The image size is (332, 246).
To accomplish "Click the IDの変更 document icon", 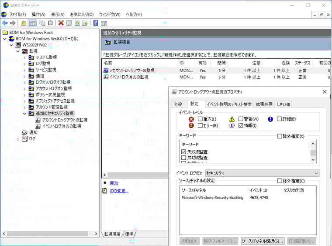I will pos(105,191).
